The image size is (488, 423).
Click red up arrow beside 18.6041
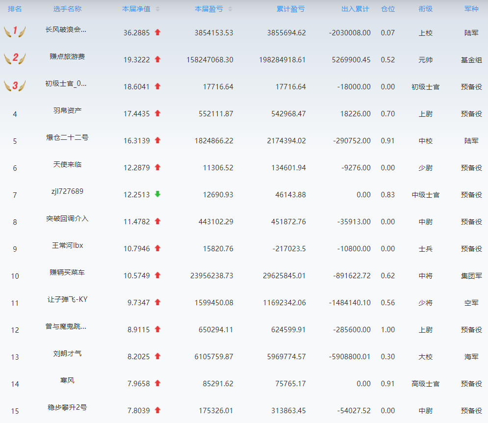157,86
